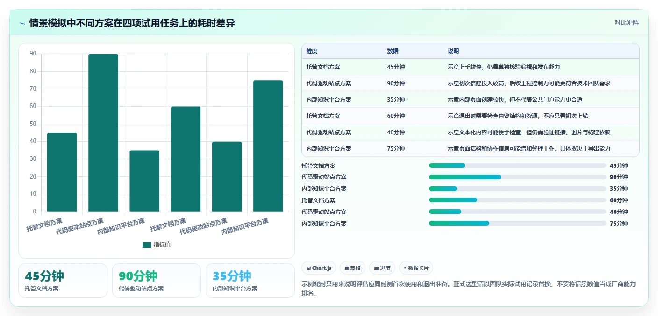Click the 指标值 legend label text
The width and height of the screenshot is (658, 316).
[x=162, y=245]
